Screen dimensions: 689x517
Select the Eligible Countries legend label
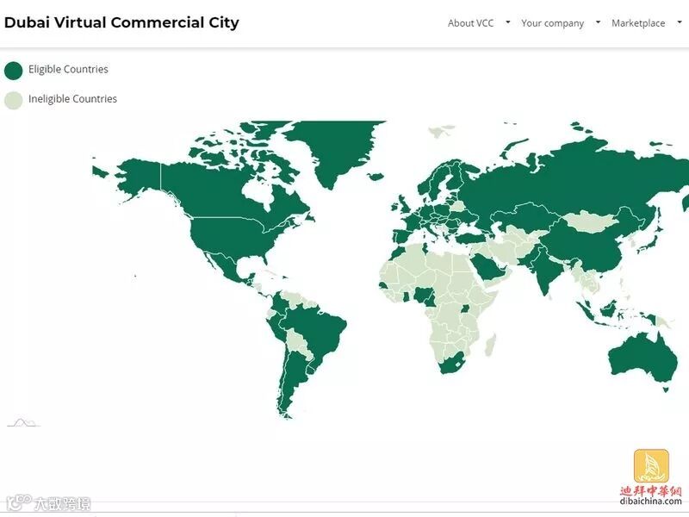[68, 69]
